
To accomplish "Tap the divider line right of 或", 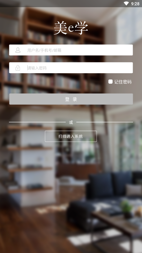I will (x=105, y=122).
